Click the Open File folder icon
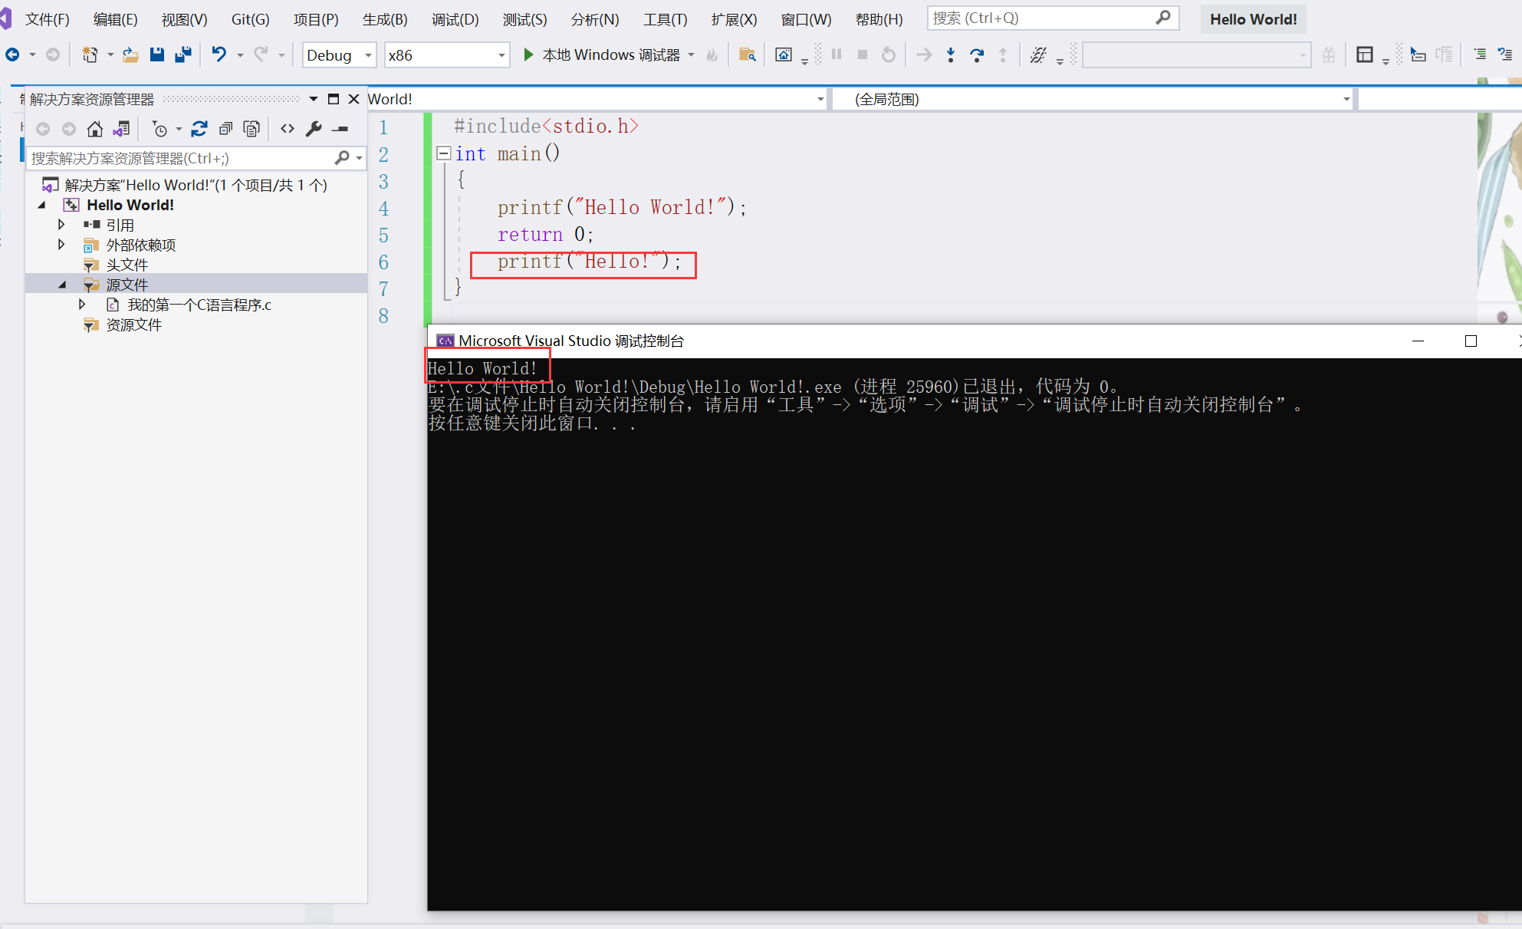Image resolution: width=1522 pixels, height=929 pixels. pos(131,54)
